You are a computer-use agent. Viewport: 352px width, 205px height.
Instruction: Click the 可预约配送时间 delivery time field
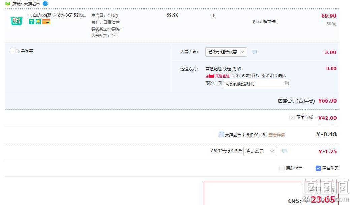pyautogui.click(x=256, y=84)
